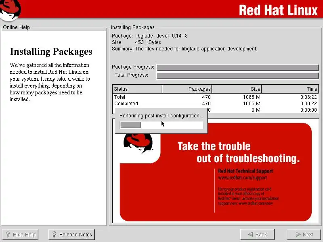Screen dimensions: 323x242
Task: Click the Performing post install configuration text
Action: click(161, 116)
